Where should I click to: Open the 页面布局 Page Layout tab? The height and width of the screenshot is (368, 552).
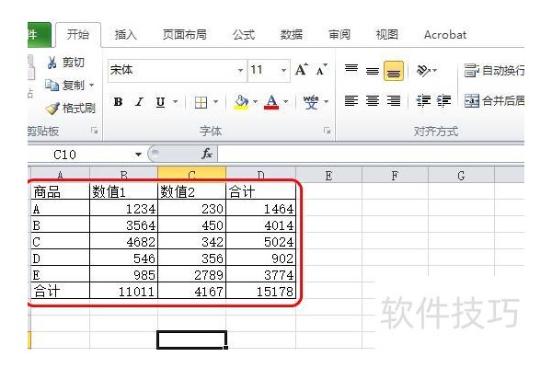[x=185, y=35]
